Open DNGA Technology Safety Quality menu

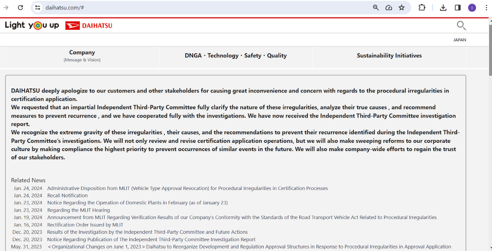click(x=235, y=56)
